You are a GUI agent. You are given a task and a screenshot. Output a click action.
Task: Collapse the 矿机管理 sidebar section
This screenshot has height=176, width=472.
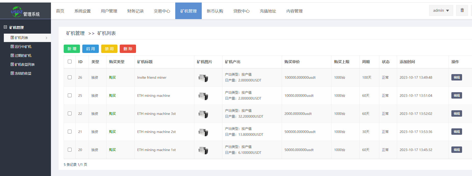pos(5,27)
